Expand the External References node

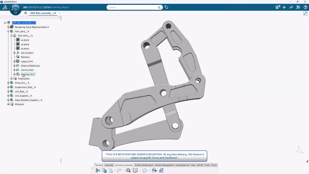(x=14, y=66)
